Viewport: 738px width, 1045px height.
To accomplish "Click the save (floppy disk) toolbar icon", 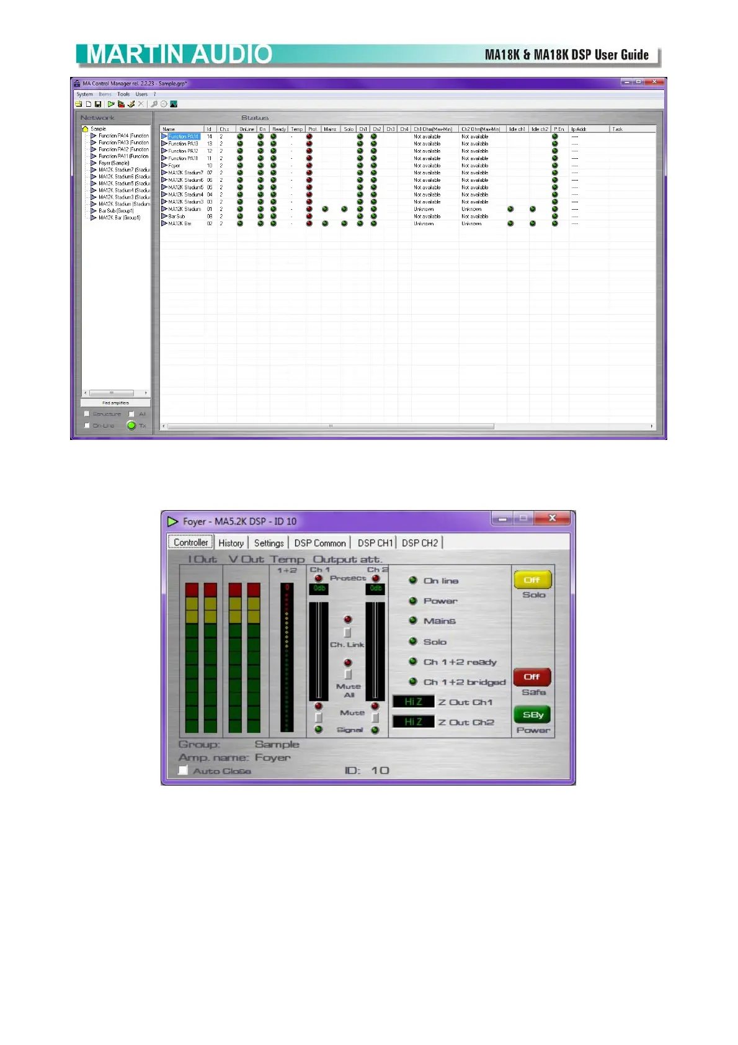I will tap(98, 104).
